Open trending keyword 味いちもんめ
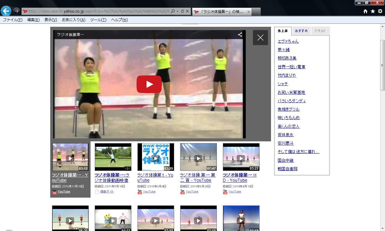 289,118
